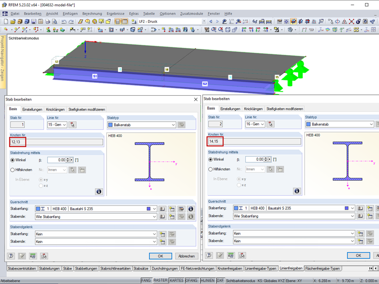The width and height of the screenshot is (379, 284).
Task: Open cross-section library for left Stabanfang
Action: [x=162, y=209]
